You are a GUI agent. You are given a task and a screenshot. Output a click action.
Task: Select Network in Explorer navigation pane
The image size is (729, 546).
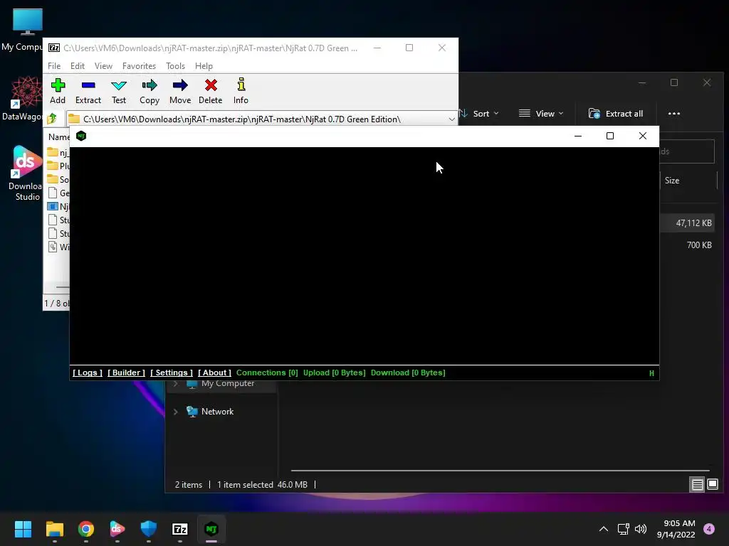pos(217,412)
